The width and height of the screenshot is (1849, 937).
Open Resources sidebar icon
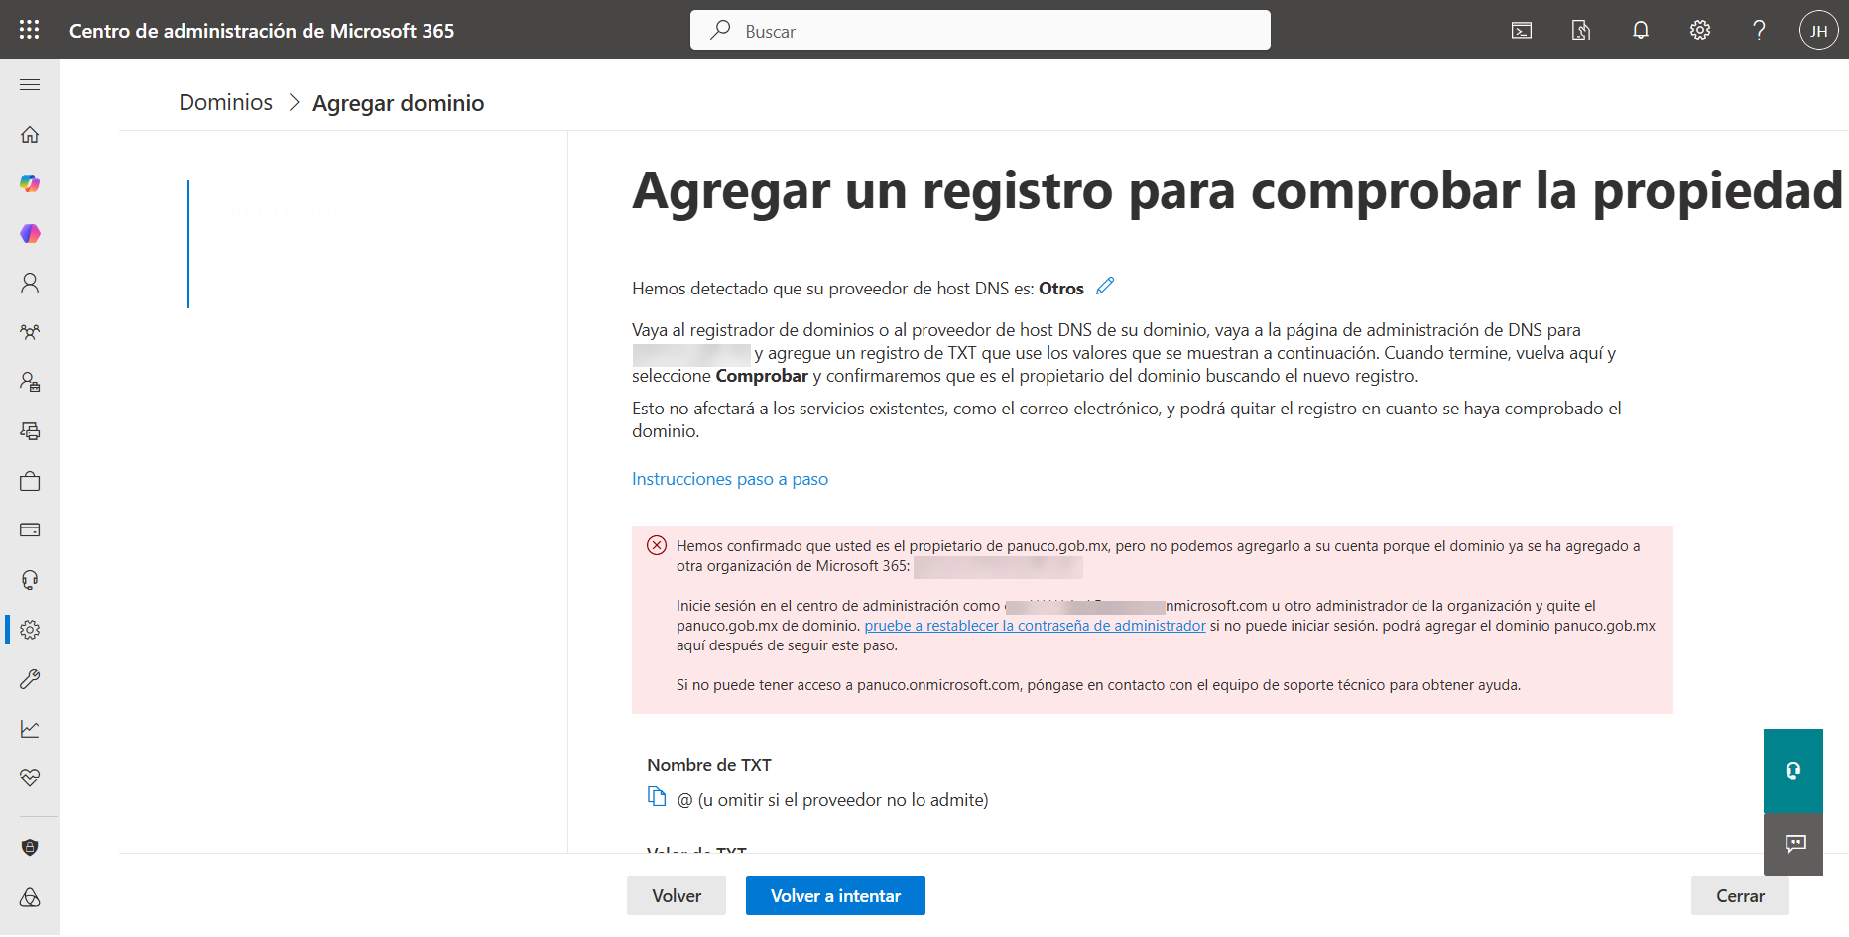[x=30, y=431]
